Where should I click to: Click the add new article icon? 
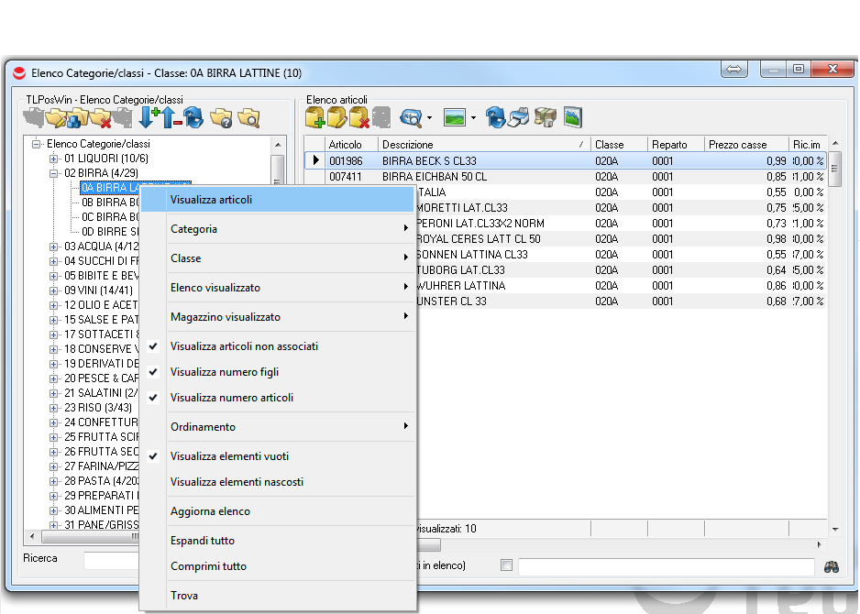click(315, 117)
